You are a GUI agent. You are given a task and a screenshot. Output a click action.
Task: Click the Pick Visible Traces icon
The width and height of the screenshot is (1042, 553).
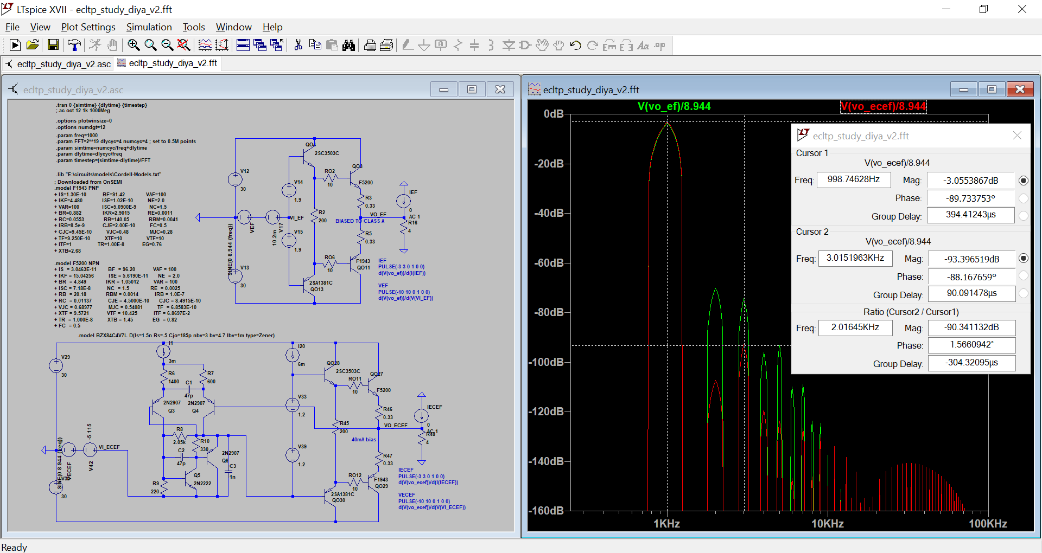[205, 46]
